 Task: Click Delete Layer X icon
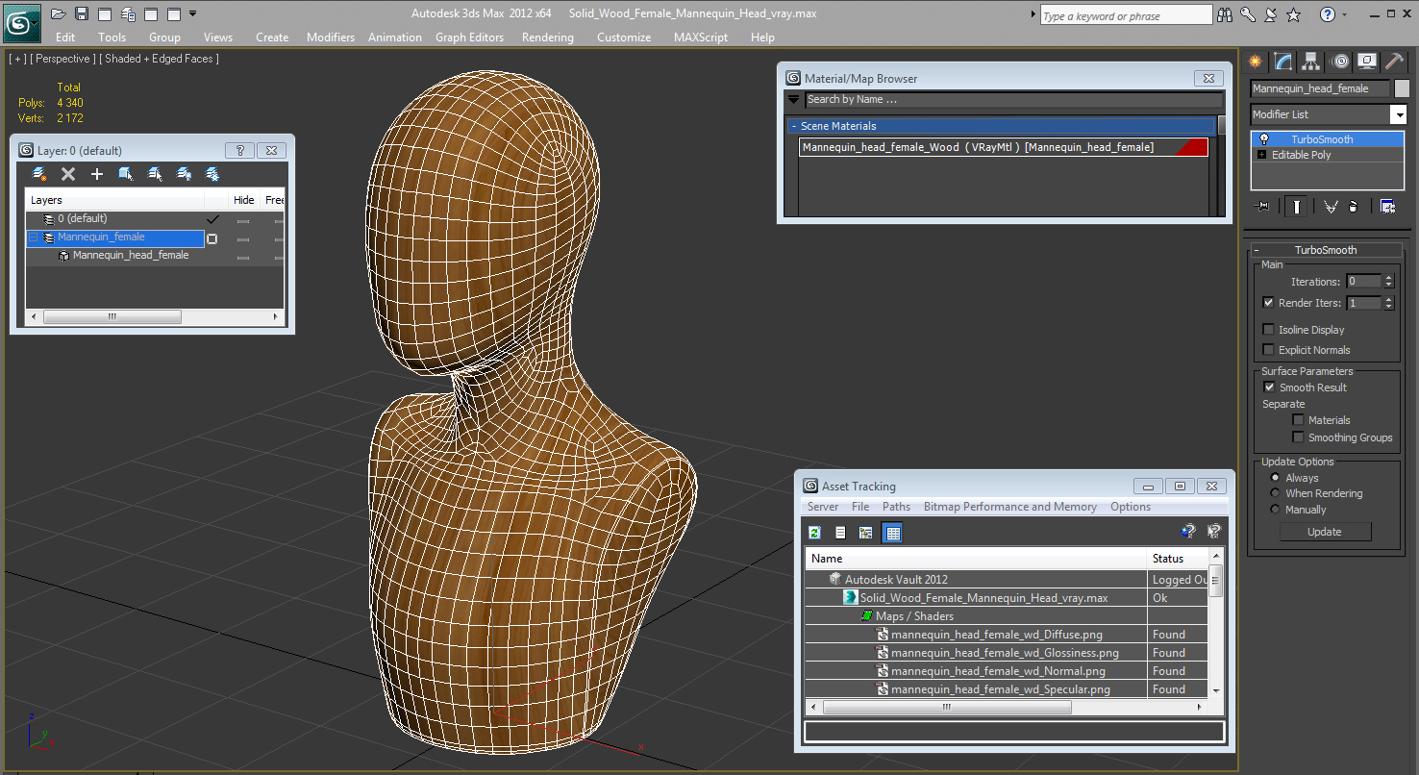pos(68,174)
